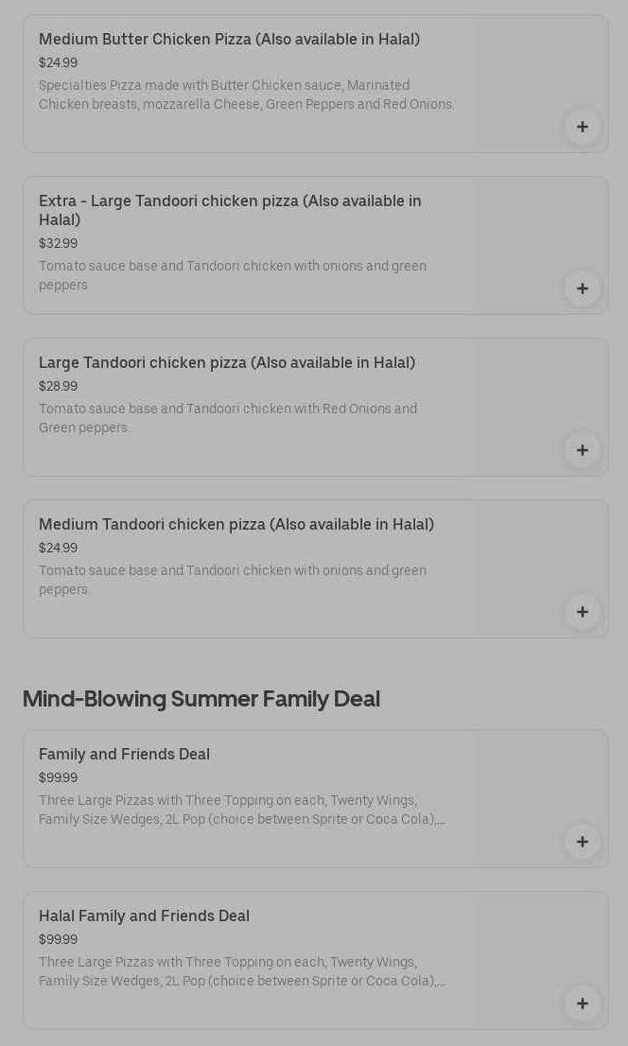Add Medium Tandoori chicken pizza via plus icon

(582, 612)
